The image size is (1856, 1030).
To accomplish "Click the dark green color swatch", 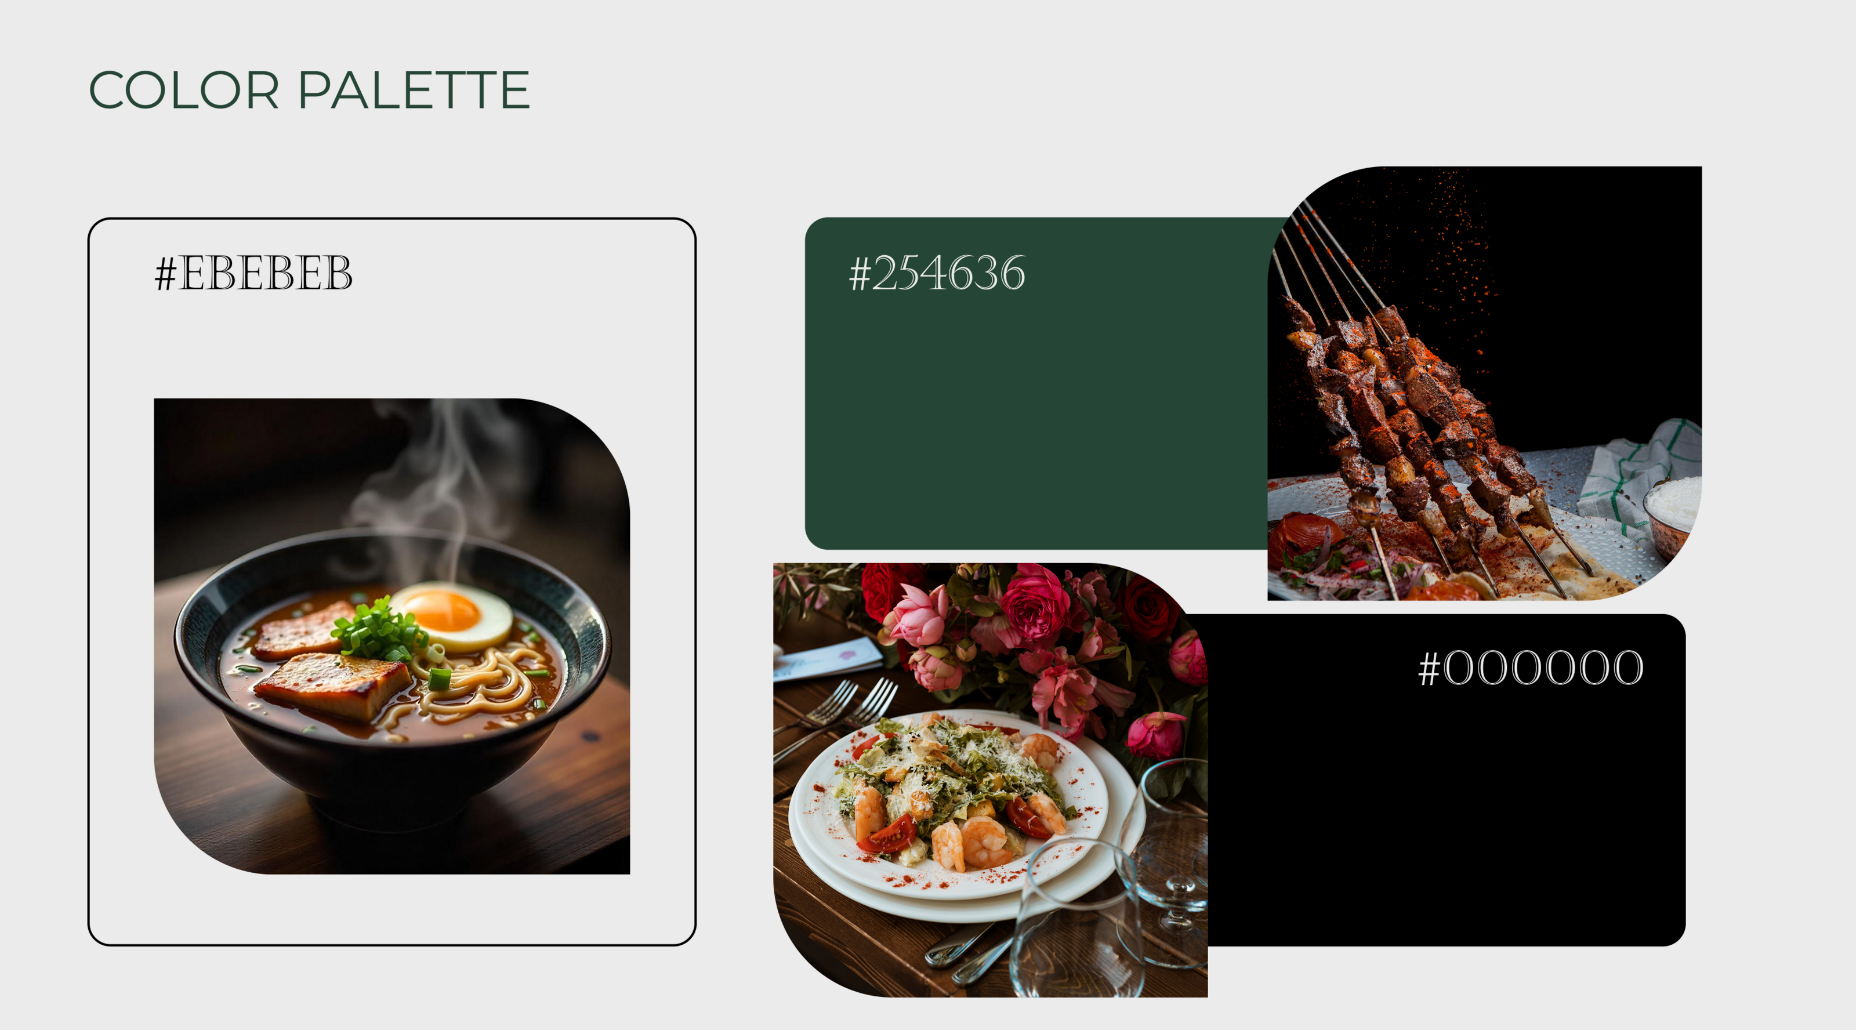I will point(1038,383).
